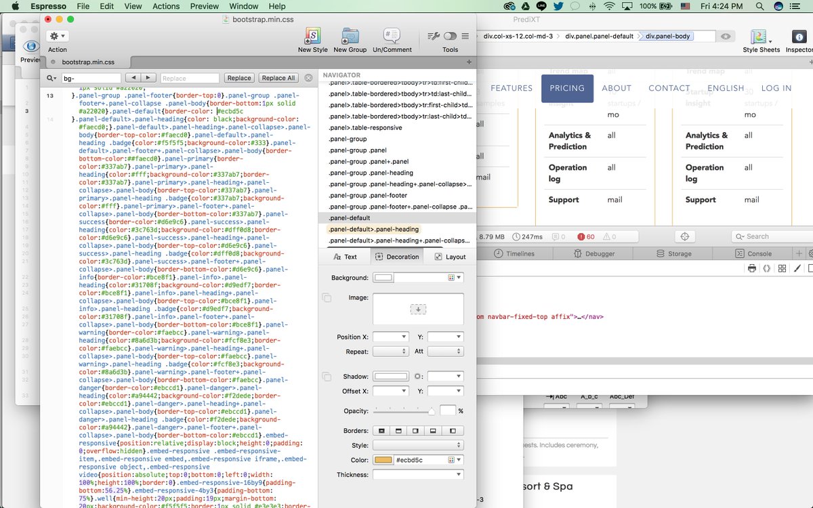Select .panel-default>.panel-heading in Navigator
Viewport: 813px width, 508px height.
pyautogui.click(x=374, y=230)
